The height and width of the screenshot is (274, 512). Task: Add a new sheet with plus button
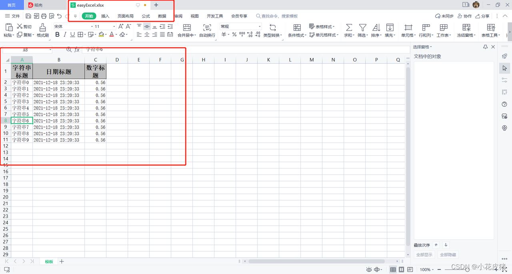pyautogui.click(x=62, y=261)
